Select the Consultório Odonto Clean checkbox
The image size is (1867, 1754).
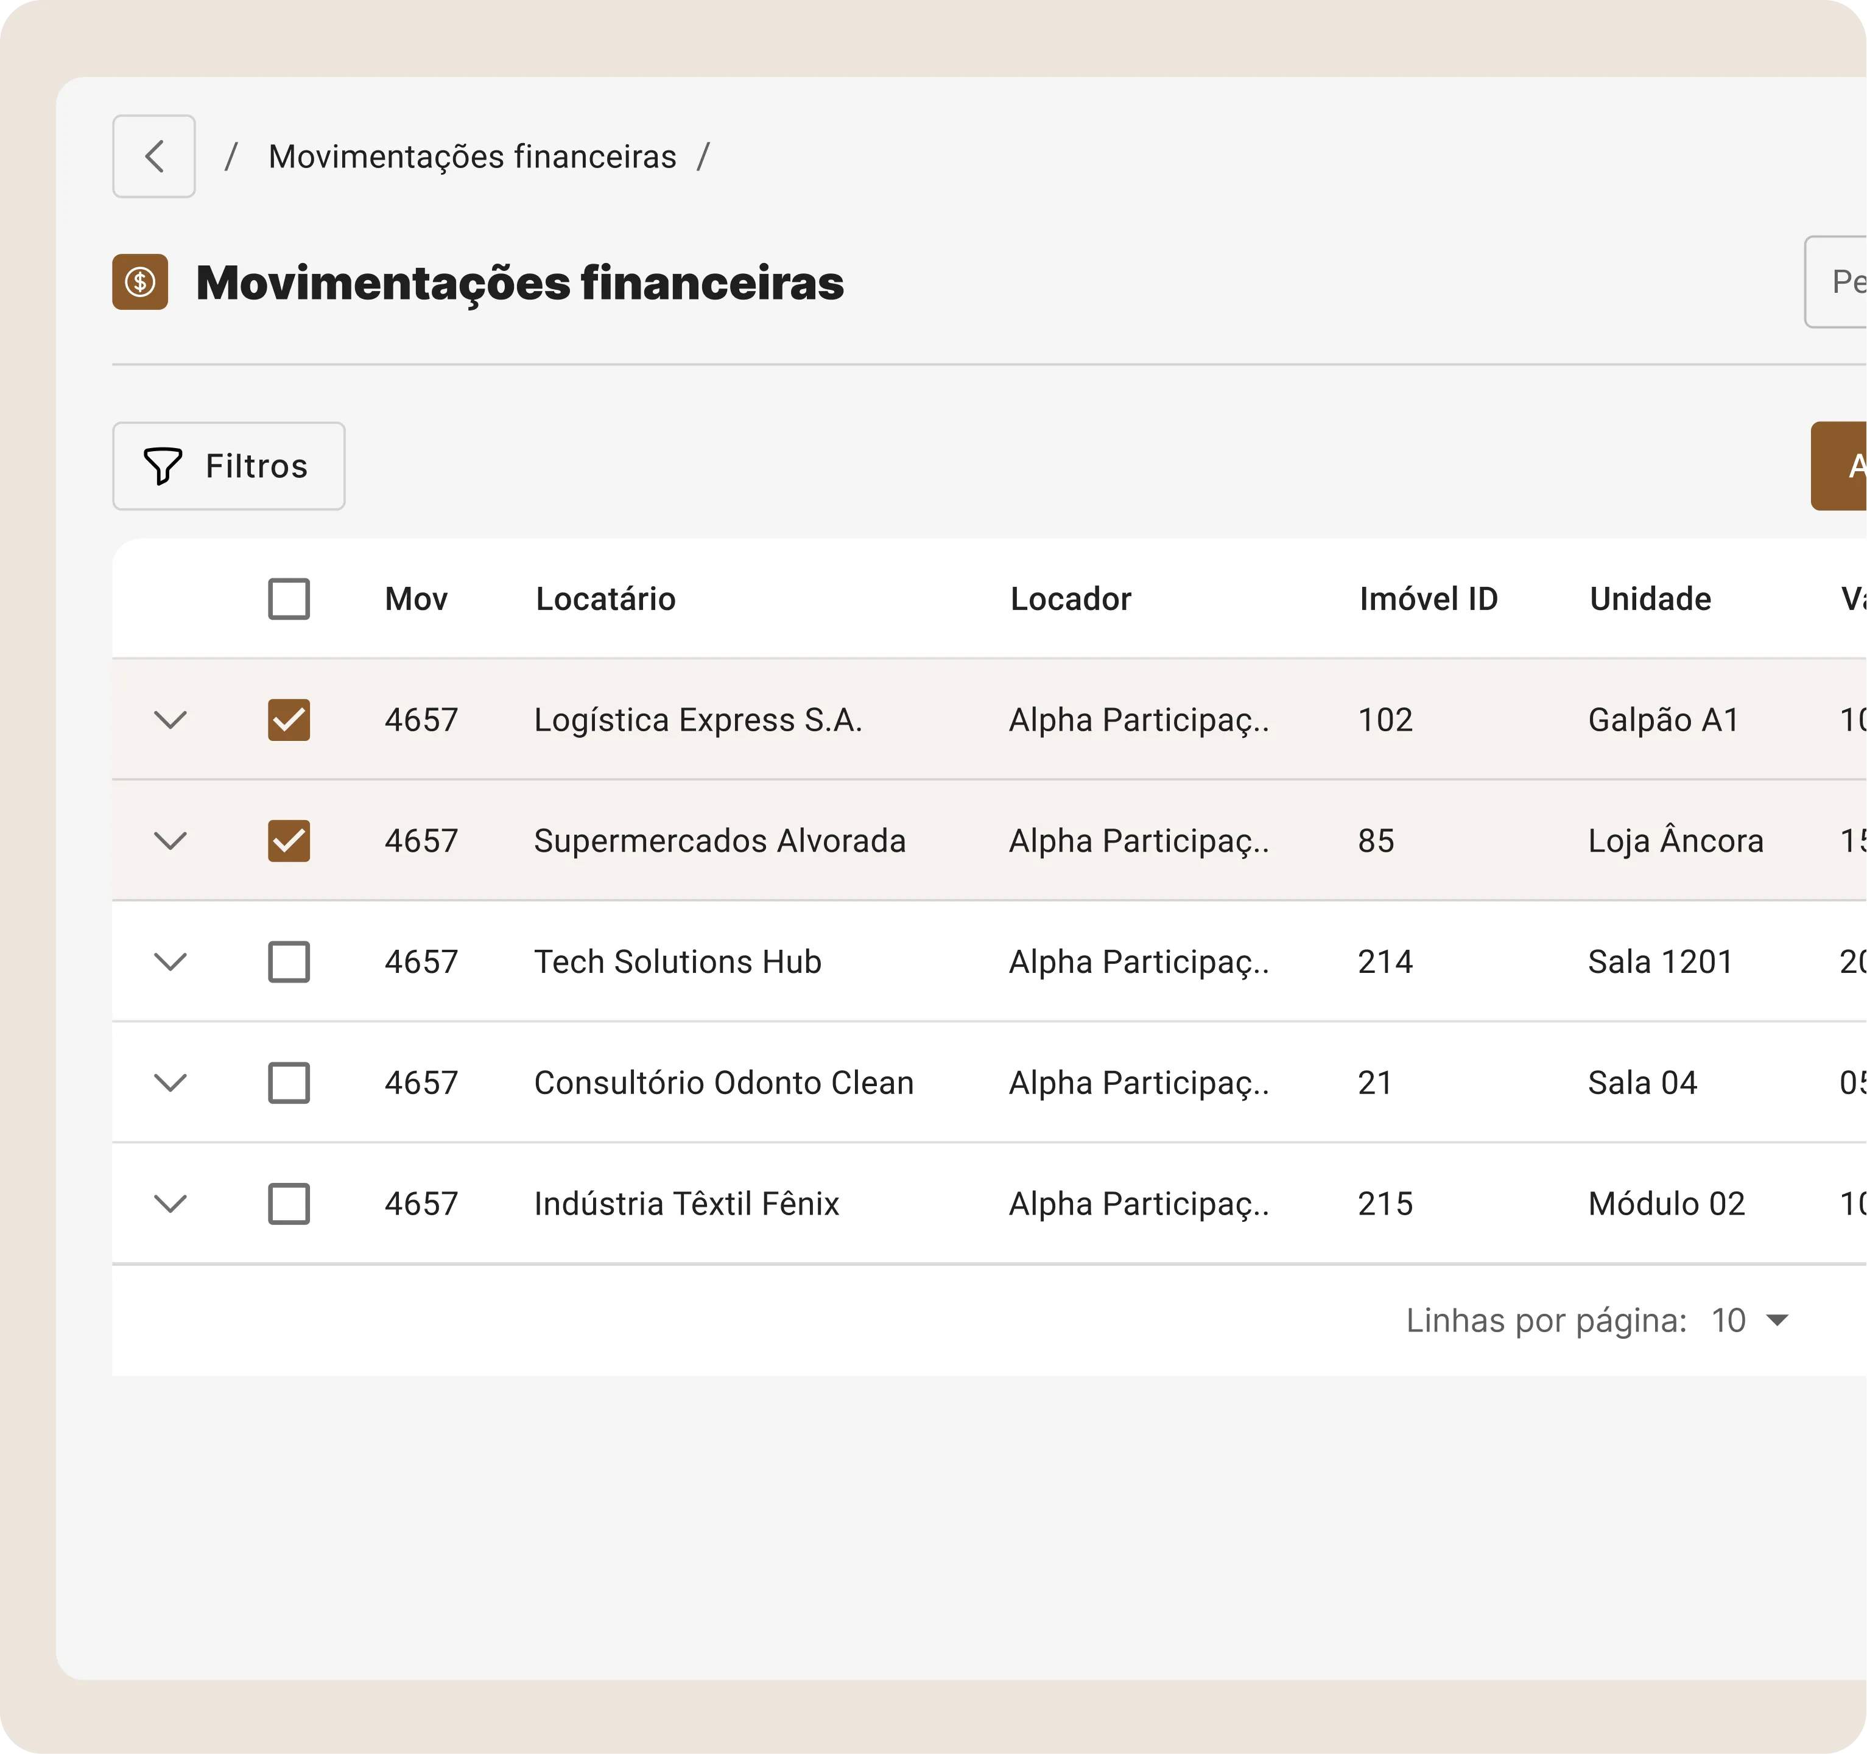[x=288, y=1082]
